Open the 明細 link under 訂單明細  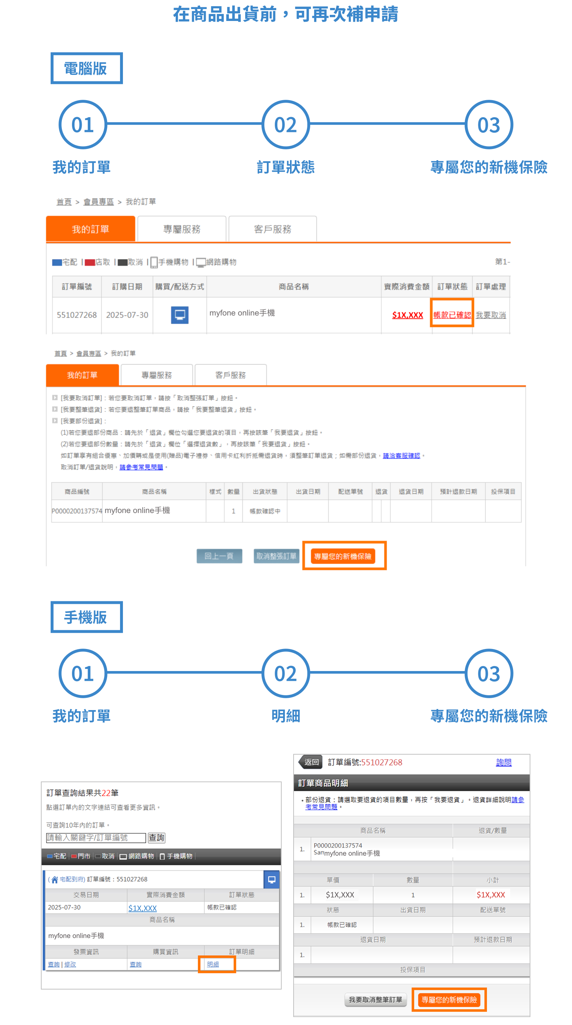tap(213, 964)
